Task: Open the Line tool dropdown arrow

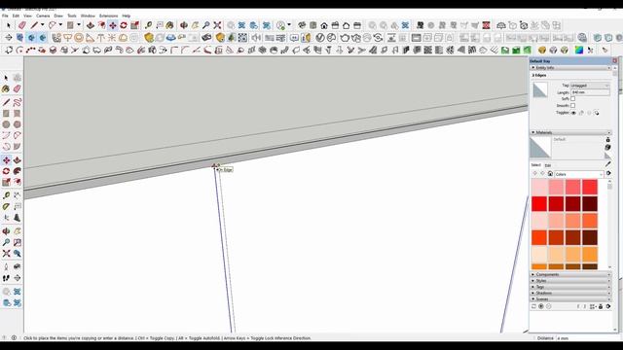Action: point(42,25)
